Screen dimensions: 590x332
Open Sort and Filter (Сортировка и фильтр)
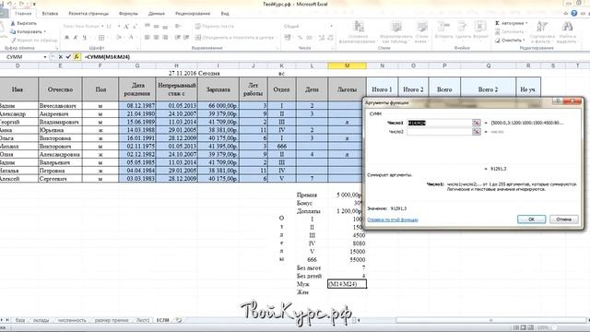(x=542, y=31)
